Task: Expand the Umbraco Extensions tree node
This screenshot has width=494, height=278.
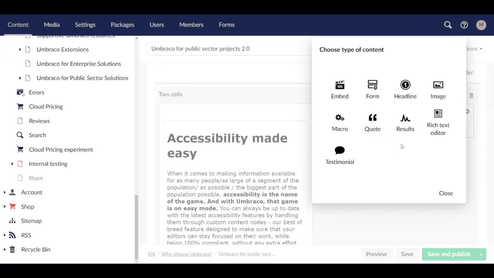Action: pos(19,49)
